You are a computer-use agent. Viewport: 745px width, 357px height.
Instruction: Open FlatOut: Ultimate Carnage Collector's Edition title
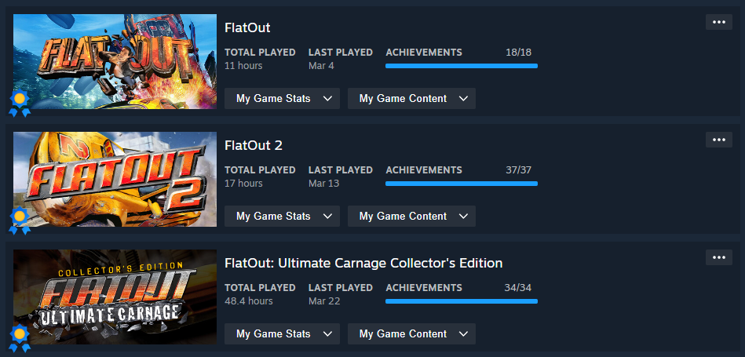(363, 263)
